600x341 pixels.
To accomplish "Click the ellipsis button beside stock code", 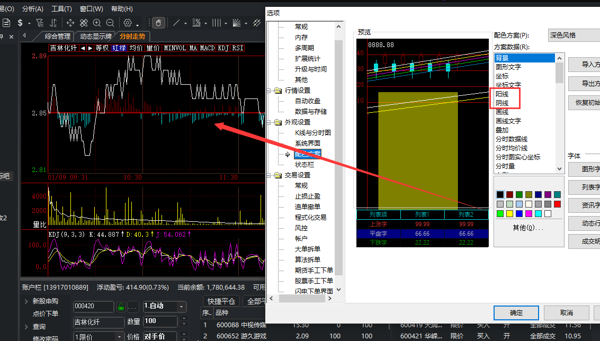I will tap(132, 307).
